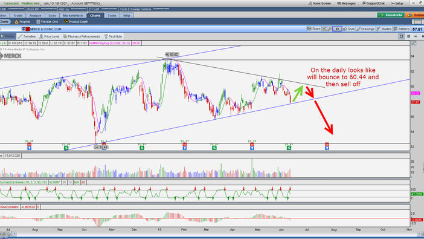Click the volume value 15,812,329
Screen dimensions: 424x239
coord(12,156)
